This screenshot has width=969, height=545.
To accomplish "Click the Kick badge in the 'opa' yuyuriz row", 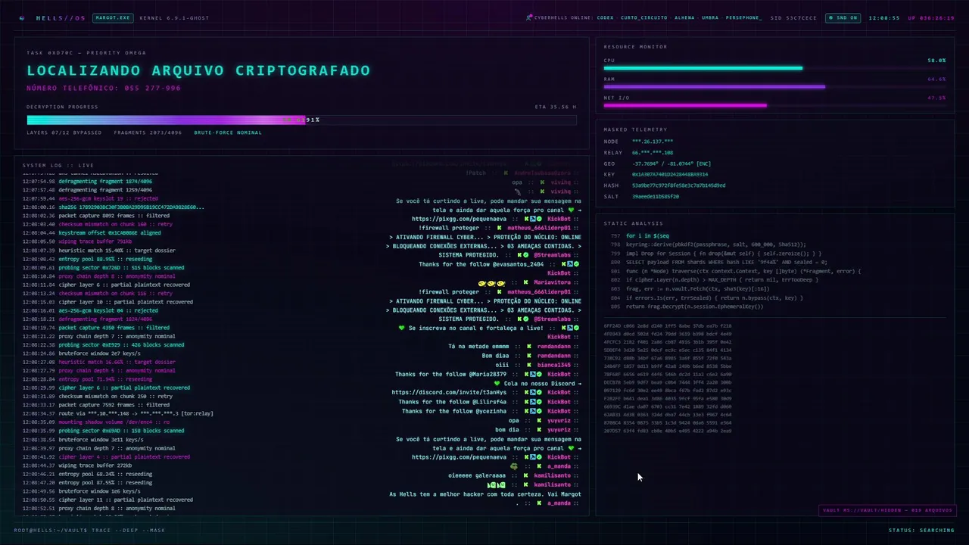I will pyautogui.click(x=540, y=420).
